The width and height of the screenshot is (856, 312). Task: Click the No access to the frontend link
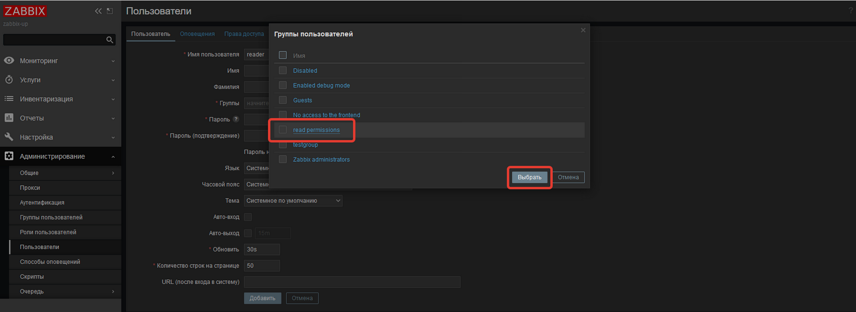point(326,115)
